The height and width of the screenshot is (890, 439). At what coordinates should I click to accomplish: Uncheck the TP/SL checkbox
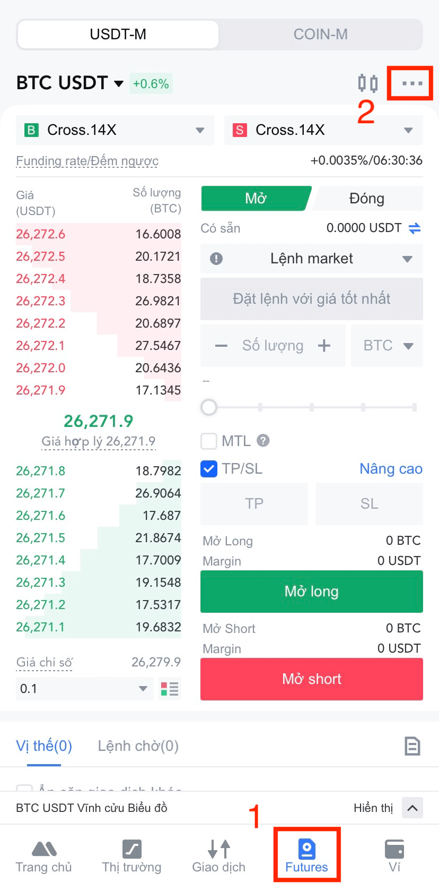pos(209,469)
